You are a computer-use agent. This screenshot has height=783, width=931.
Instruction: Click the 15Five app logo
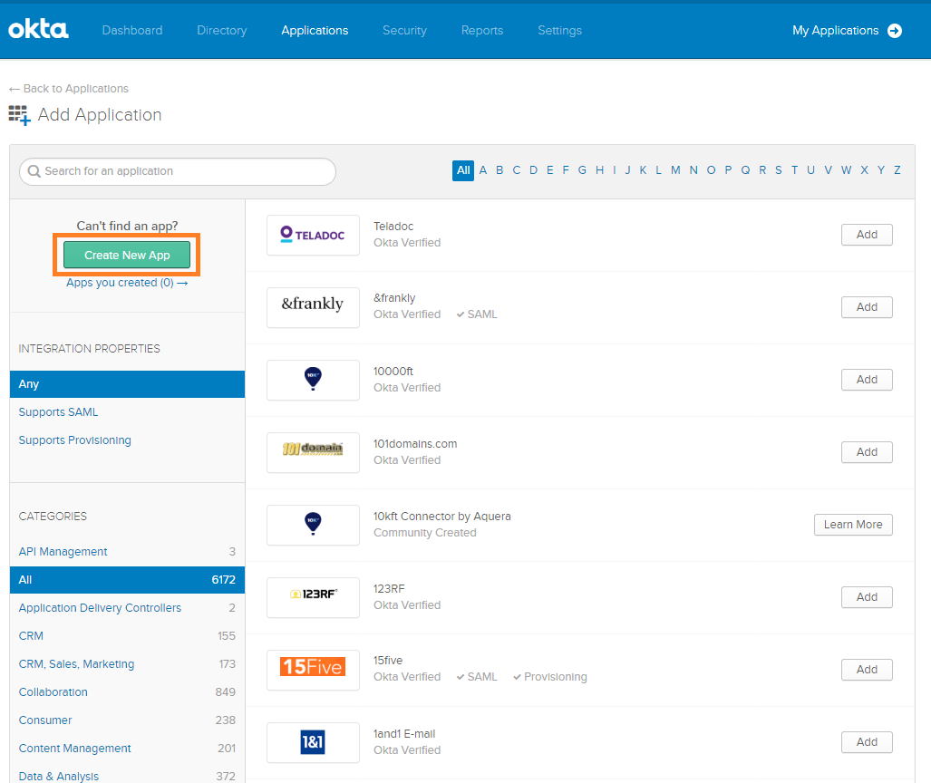(x=313, y=670)
